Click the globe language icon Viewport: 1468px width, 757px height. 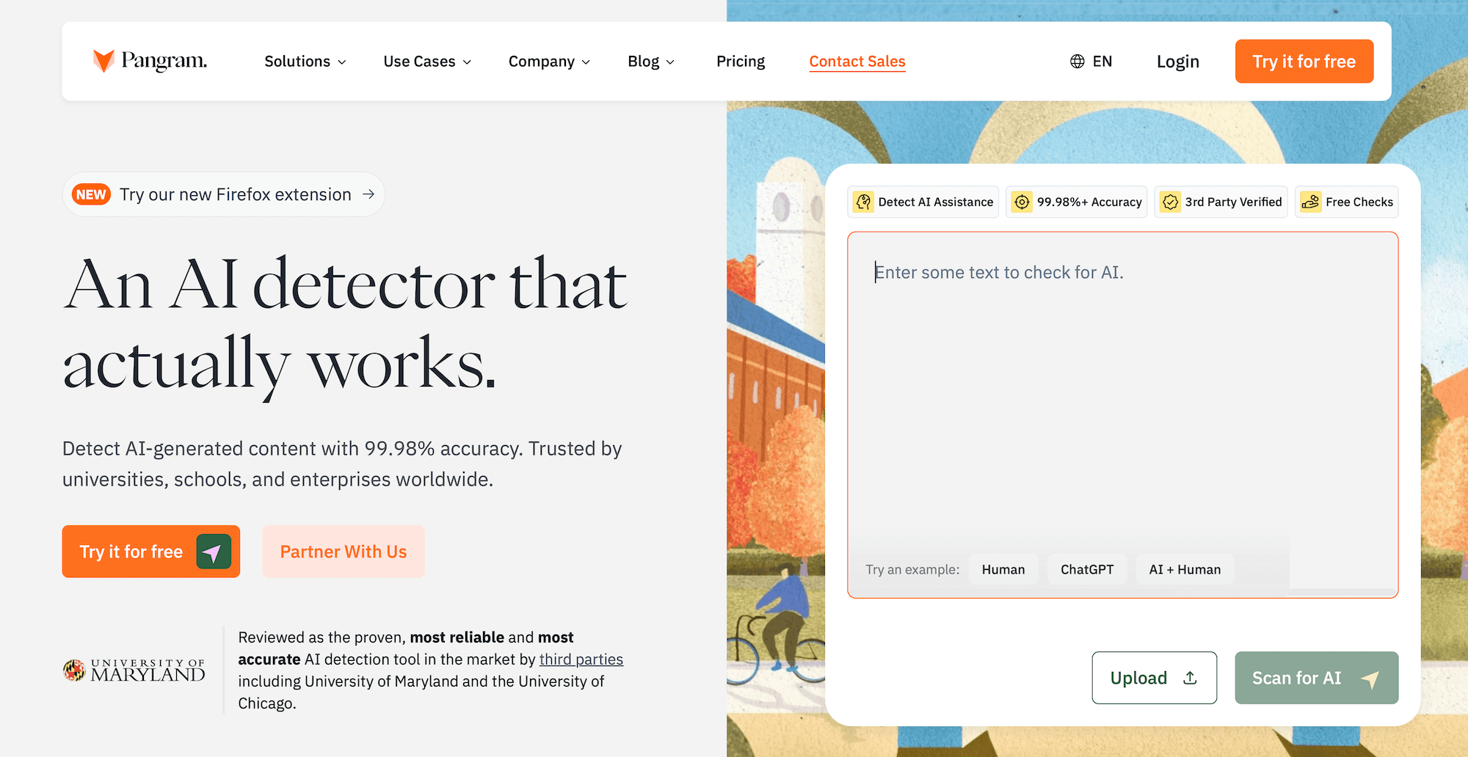(x=1077, y=62)
